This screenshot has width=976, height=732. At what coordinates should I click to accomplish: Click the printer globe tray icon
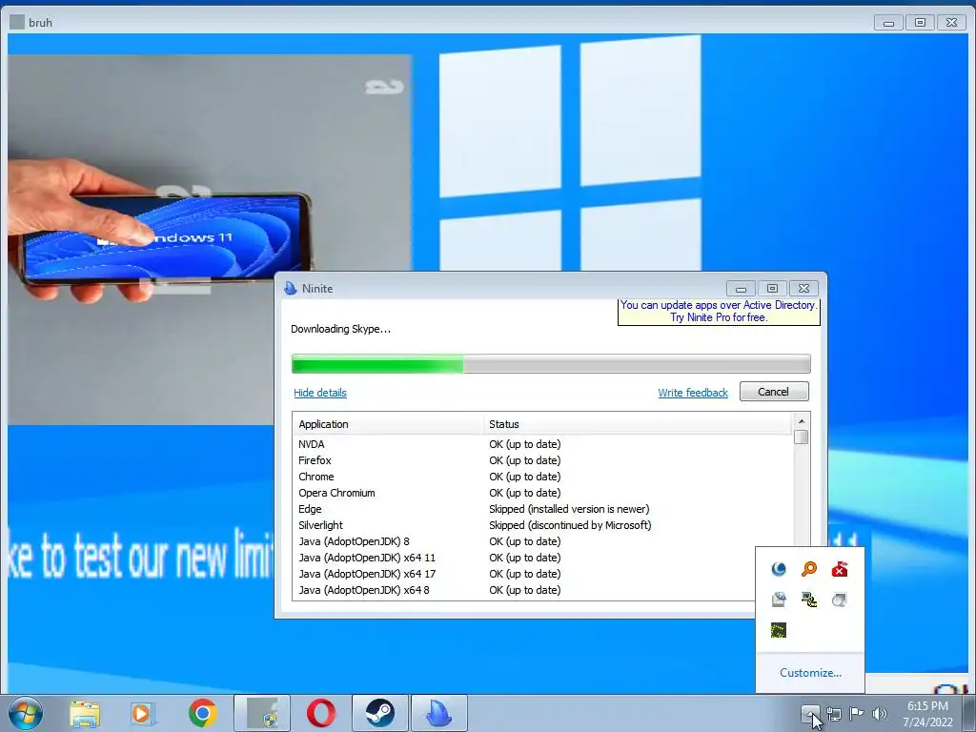point(779,600)
